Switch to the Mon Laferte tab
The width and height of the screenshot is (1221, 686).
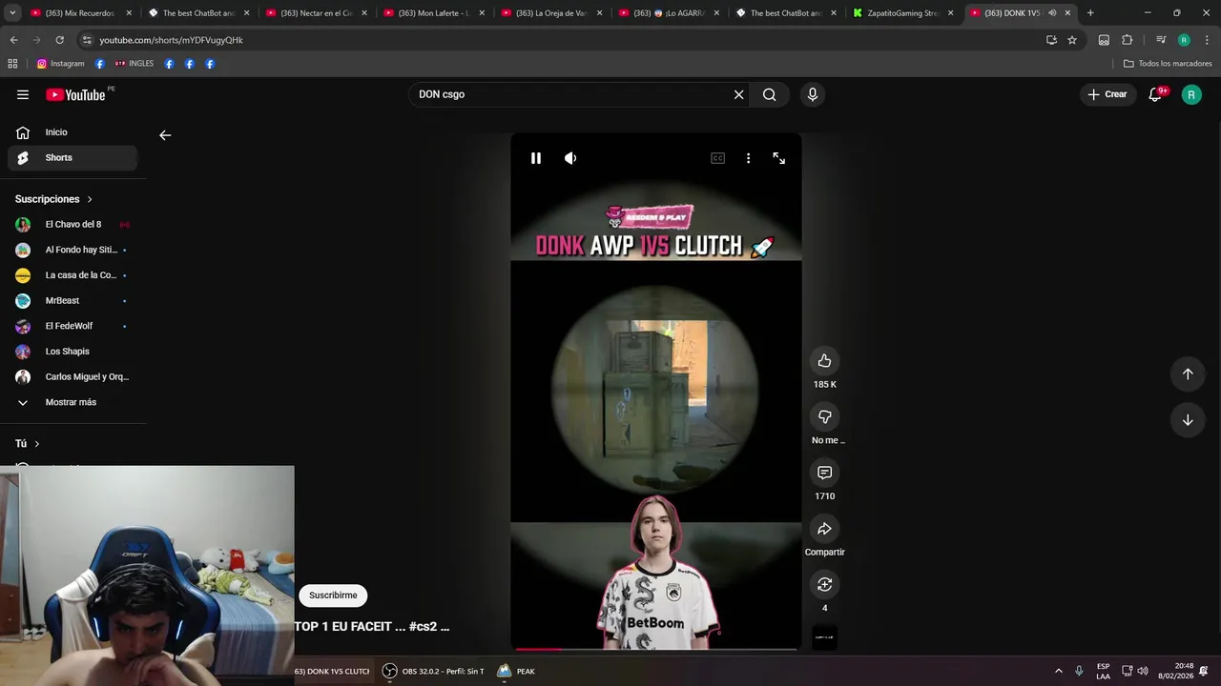point(433,13)
